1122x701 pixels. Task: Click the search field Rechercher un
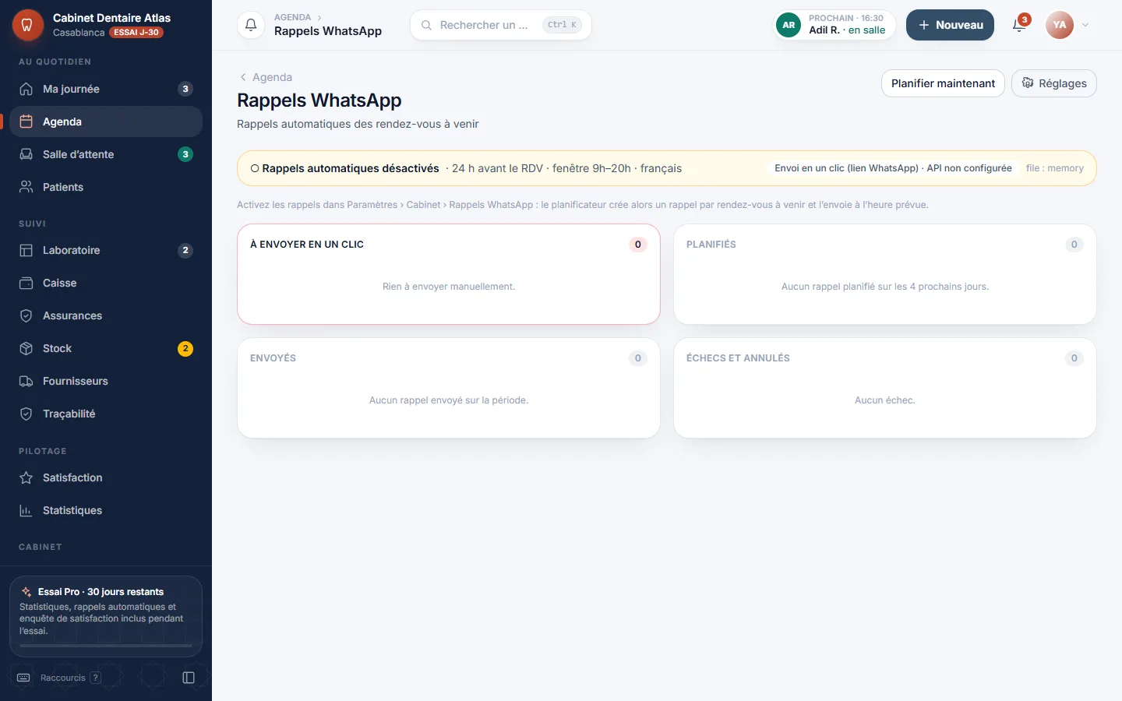[x=501, y=25]
